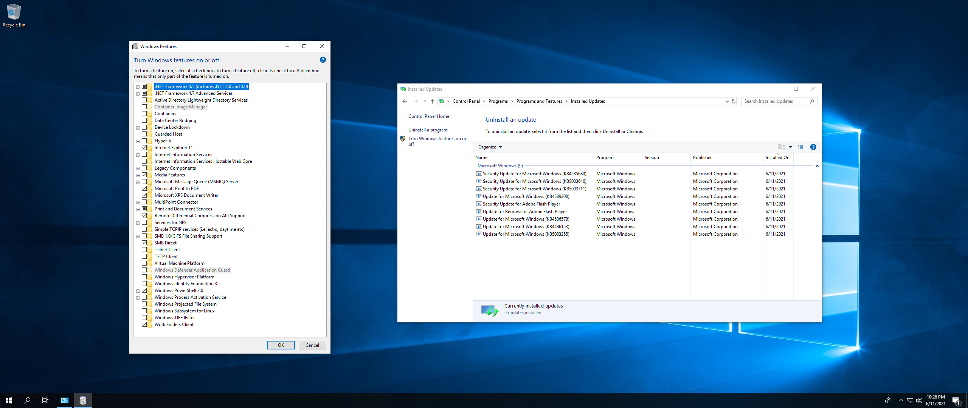Show hidden tray icons chevron

tap(901, 400)
